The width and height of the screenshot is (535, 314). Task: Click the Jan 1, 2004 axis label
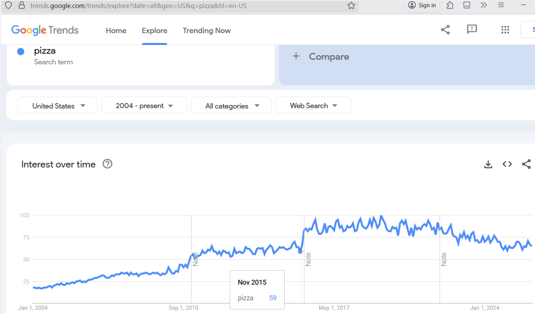tap(33, 308)
